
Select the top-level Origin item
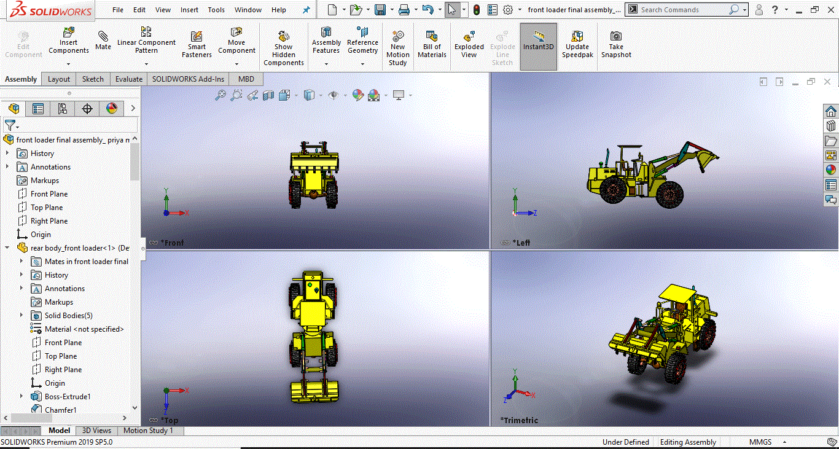click(x=41, y=235)
